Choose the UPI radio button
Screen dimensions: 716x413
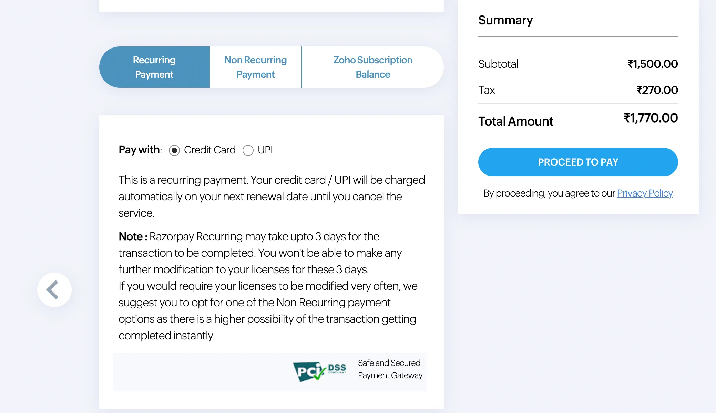pyautogui.click(x=248, y=150)
